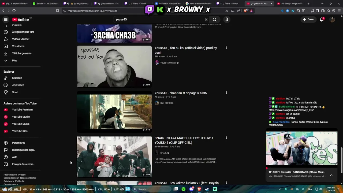This screenshot has height=193, width=343.
Task: Go back with browser back arrow
Action: pyautogui.click(x=3, y=11)
